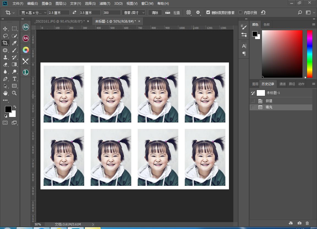The height and width of the screenshot is (229, 317).
Task: Open the 像素/英寸 resolution unit dropdown
Action: click(133, 13)
